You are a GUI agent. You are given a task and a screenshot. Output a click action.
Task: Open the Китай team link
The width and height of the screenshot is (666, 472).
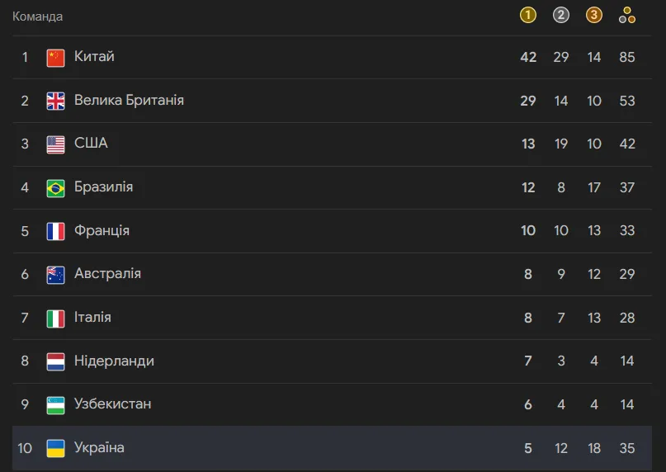tap(94, 57)
